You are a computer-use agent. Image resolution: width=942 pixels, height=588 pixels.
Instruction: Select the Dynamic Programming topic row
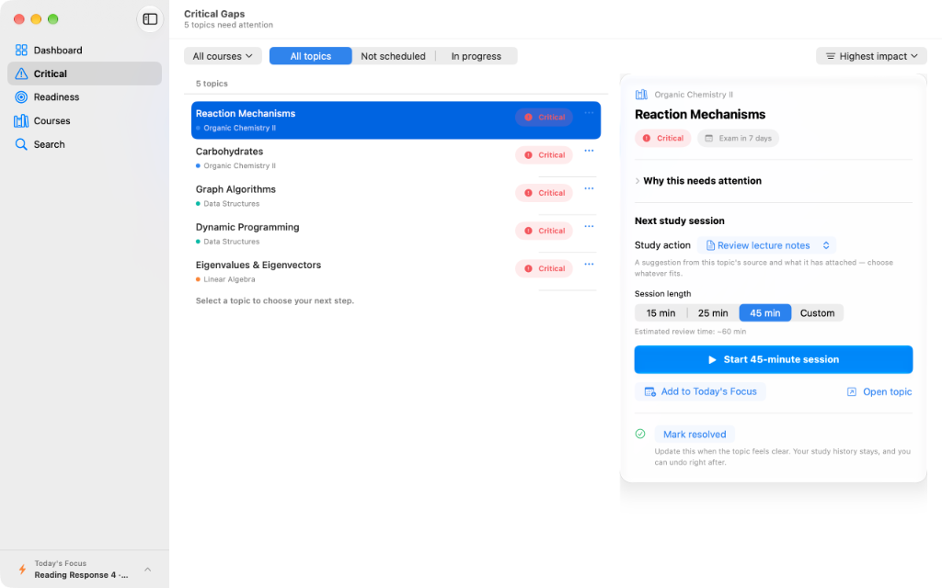(396, 233)
